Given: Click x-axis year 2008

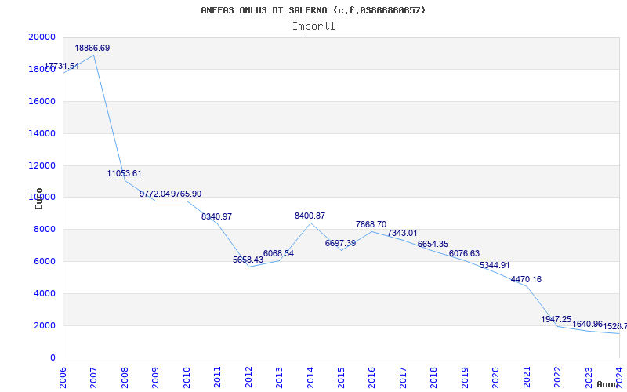Looking at the screenshot, I should pyautogui.click(x=125, y=377).
